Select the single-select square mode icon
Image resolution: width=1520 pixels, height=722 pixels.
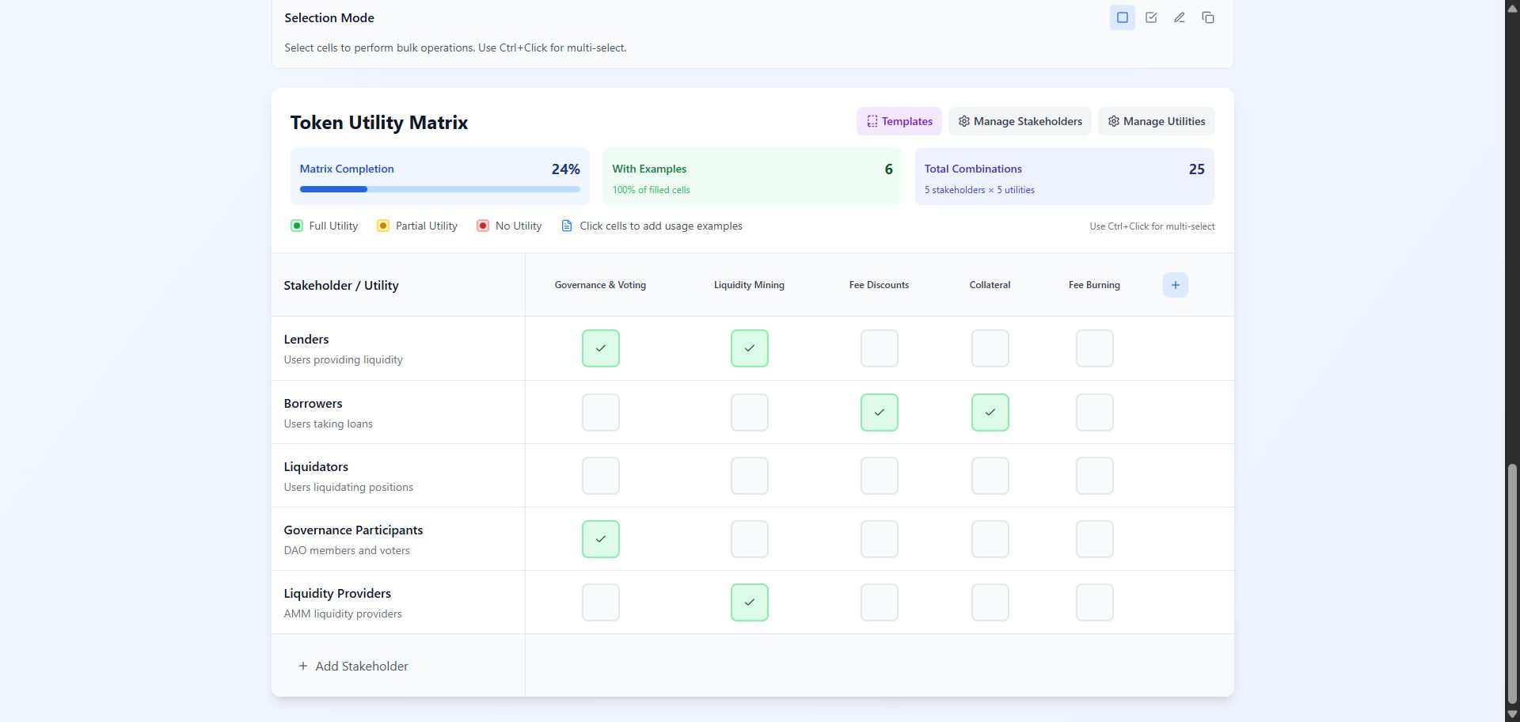(1122, 17)
